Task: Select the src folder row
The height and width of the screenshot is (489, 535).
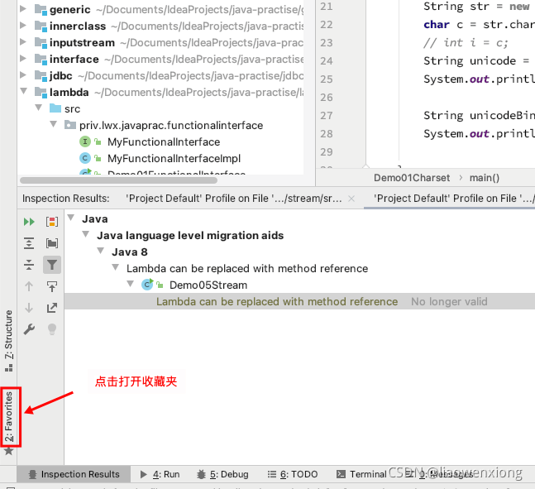Action: 160,109
